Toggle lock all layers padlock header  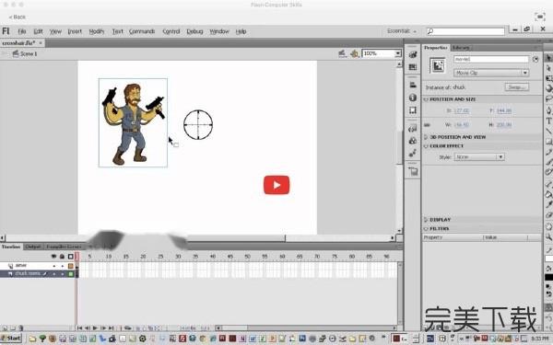(x=62, y=257)
